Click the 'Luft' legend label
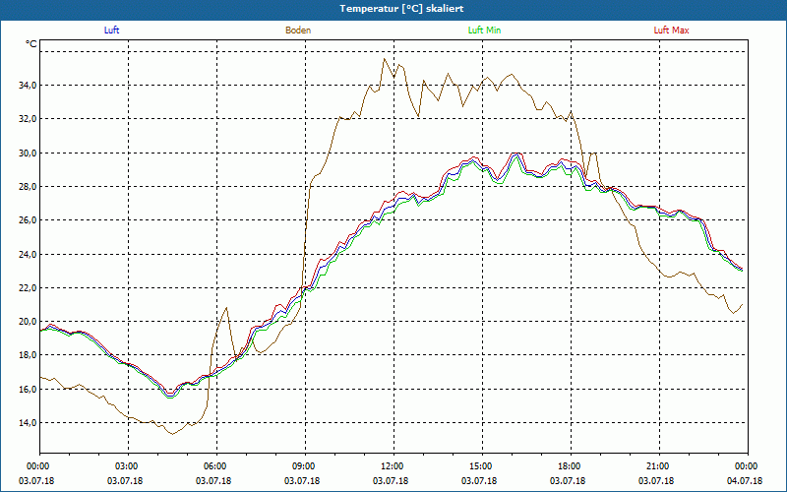 [x=111, y=31]
